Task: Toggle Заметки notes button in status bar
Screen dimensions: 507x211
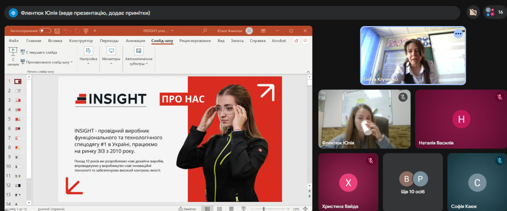Action: click(x=187, y=209)
